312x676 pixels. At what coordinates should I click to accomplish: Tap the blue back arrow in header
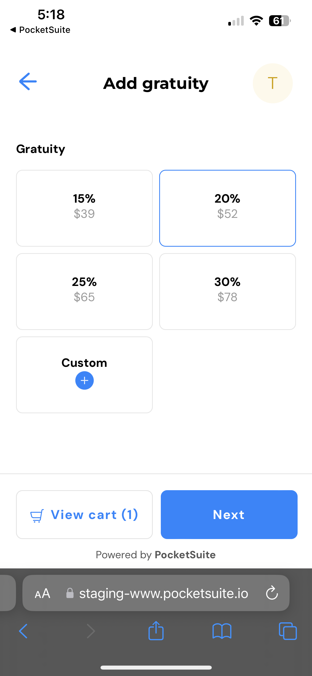pos(28,82)
